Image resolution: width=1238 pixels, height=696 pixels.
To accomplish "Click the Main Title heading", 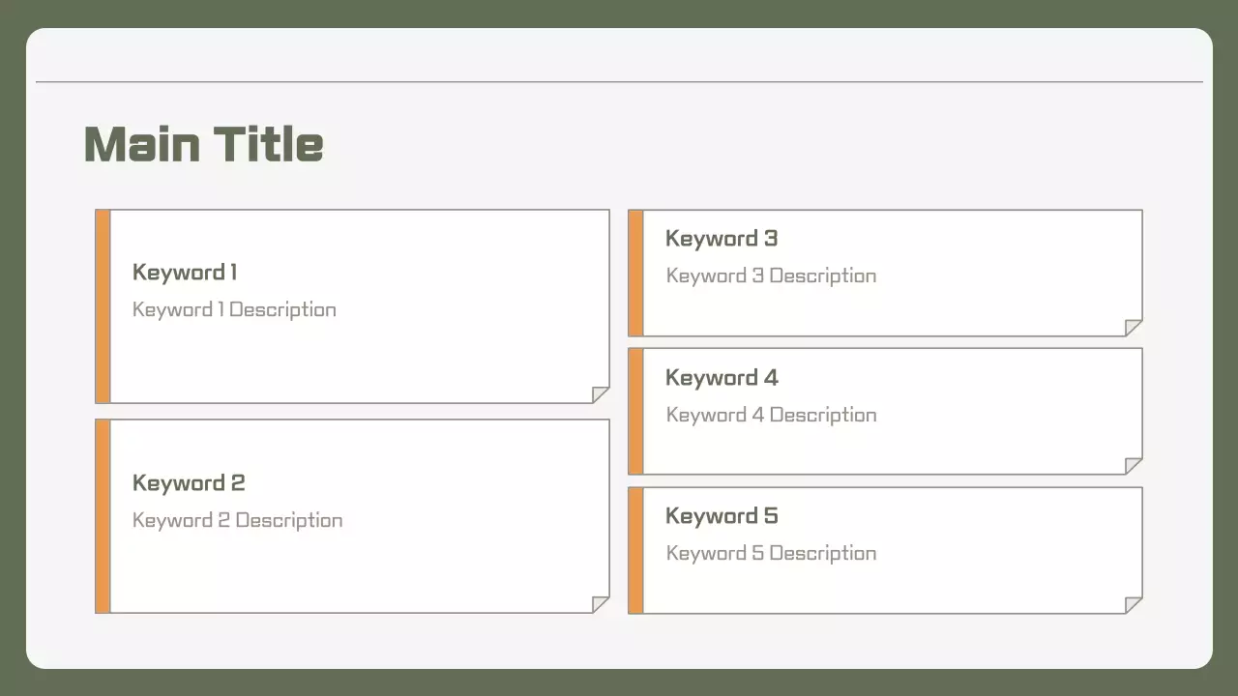I will 203,144.
